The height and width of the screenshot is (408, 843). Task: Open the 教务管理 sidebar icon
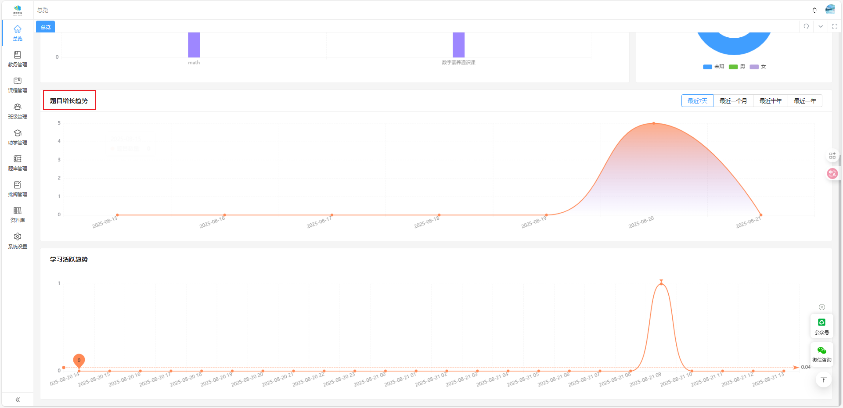click(18, 55)
